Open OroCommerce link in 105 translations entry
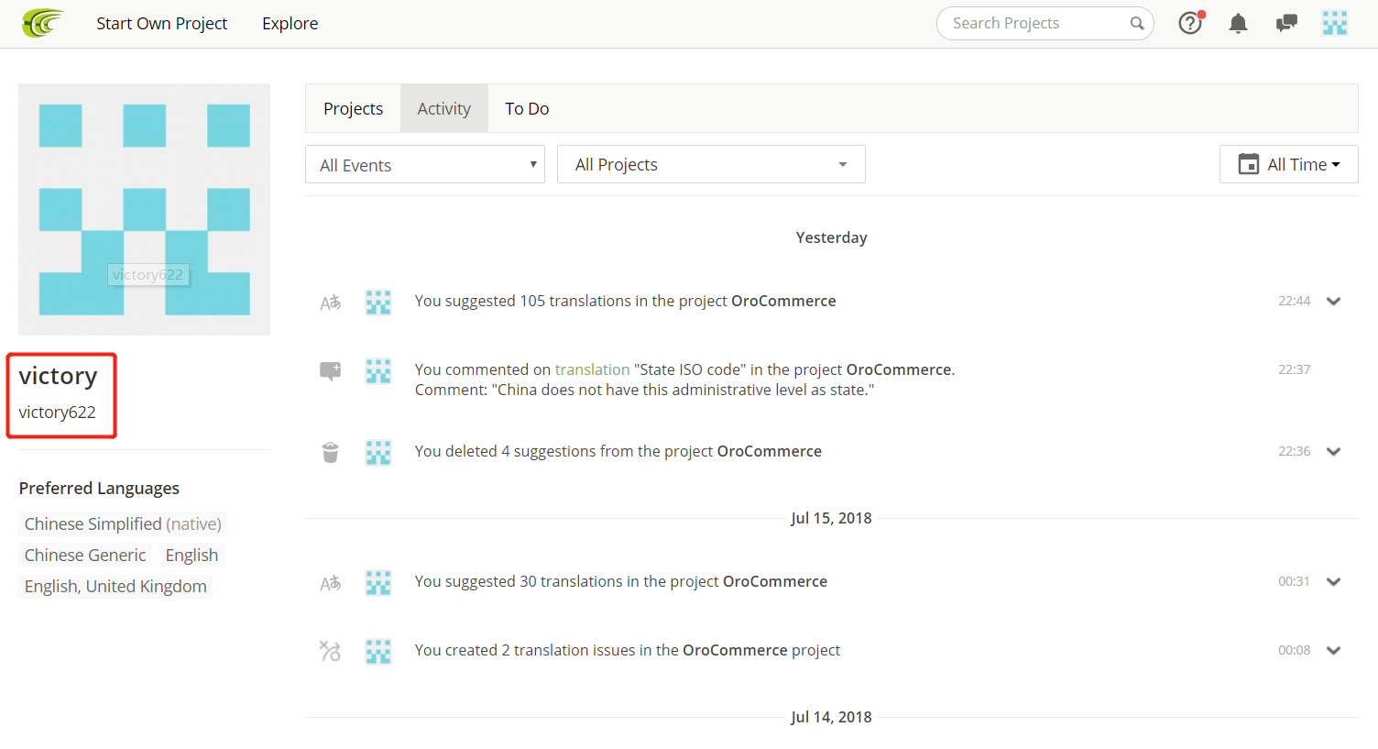 point(783,301)
